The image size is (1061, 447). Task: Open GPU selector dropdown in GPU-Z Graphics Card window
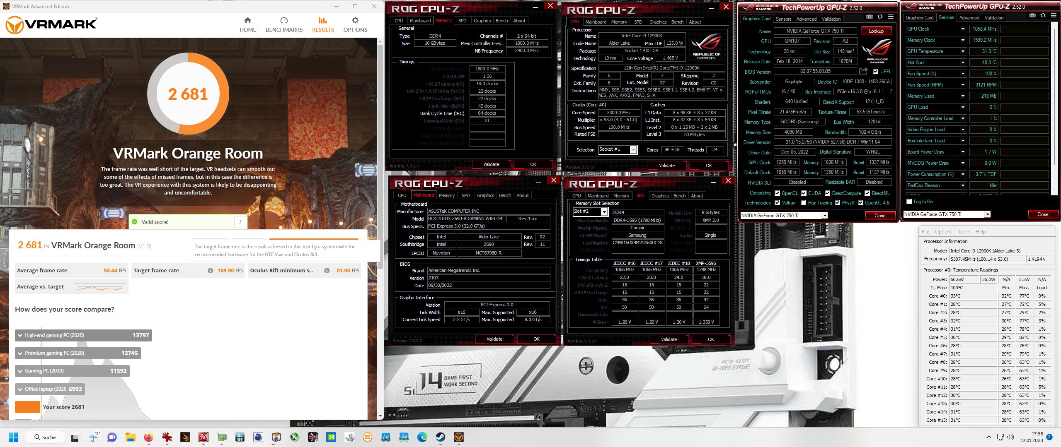pyautogui.click(x=825, y=215)
